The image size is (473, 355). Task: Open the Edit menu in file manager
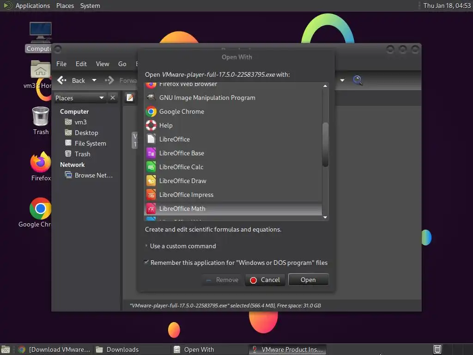click(x=81, y=64)
